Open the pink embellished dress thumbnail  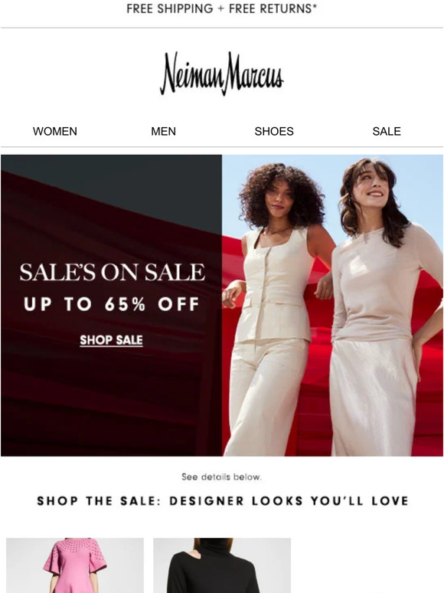point(75,565)
